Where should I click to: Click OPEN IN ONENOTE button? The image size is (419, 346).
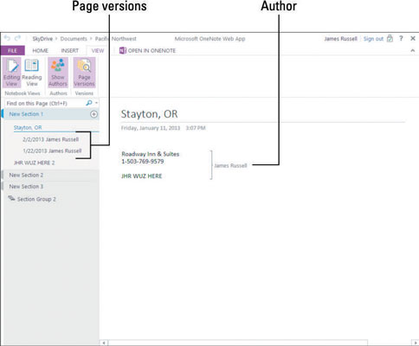tap(147, 50)
